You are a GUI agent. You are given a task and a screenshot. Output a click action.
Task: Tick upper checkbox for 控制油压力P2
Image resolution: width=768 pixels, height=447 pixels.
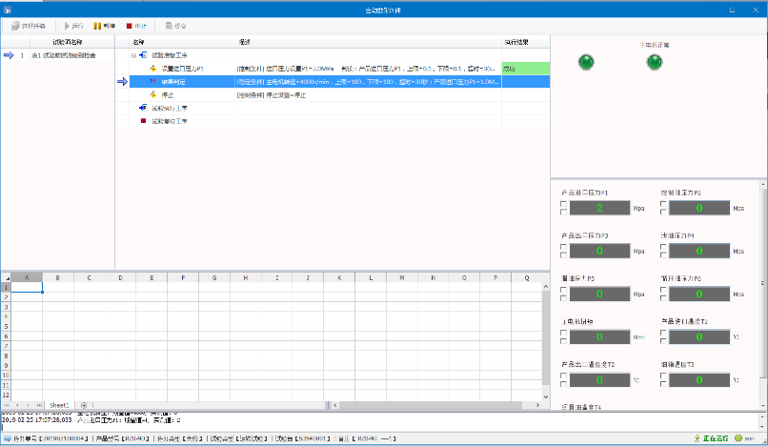[x=663, y=204]
